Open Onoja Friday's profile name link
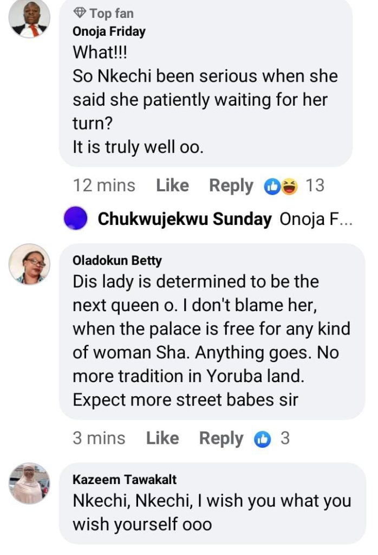The height and width of the screenshot is (555, 378). tap(109, 31)
